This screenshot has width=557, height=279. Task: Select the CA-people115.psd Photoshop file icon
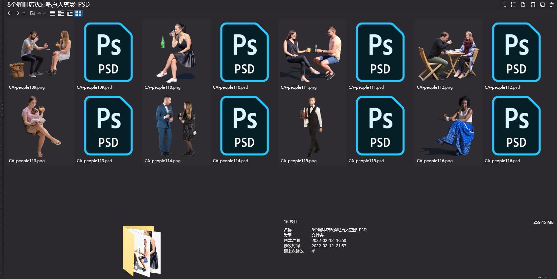(380, 126)
